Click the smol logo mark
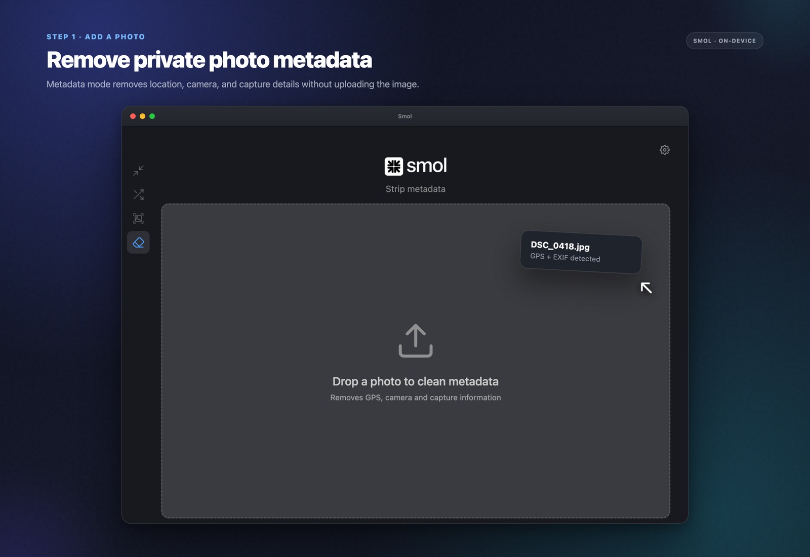This screenshot has width=810, height=557. tap(394, 166)
